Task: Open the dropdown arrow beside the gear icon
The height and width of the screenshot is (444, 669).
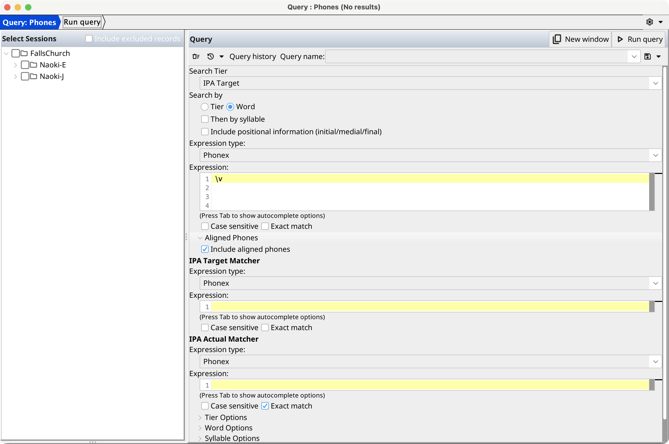Action: coord(660,22)
